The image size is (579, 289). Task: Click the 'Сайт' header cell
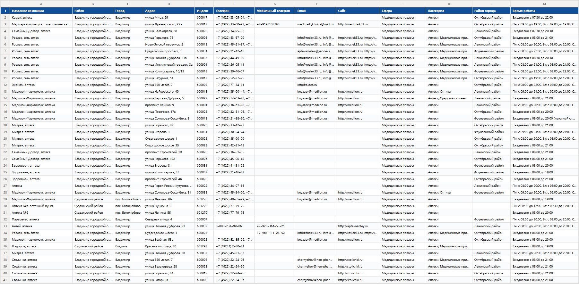(358, 11)
